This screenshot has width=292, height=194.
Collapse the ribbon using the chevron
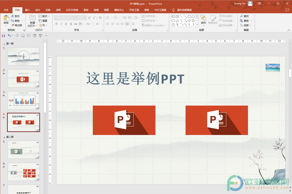[x=289, y=30]
